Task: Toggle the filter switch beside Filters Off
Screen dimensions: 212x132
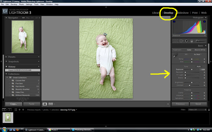Action: coord(209,110)
